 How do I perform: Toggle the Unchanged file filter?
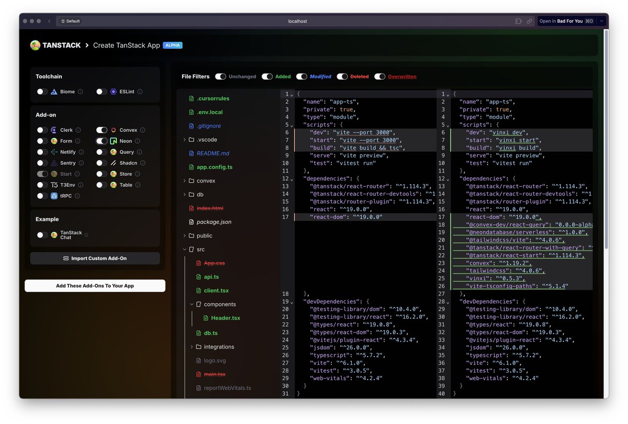click(x=220, y=76)
